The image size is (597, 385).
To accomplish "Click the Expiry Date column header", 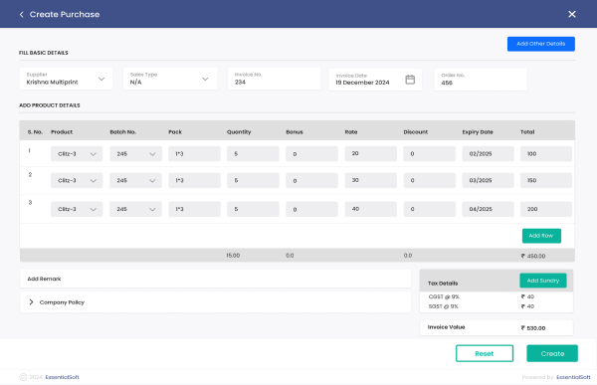I will point(478,132).
